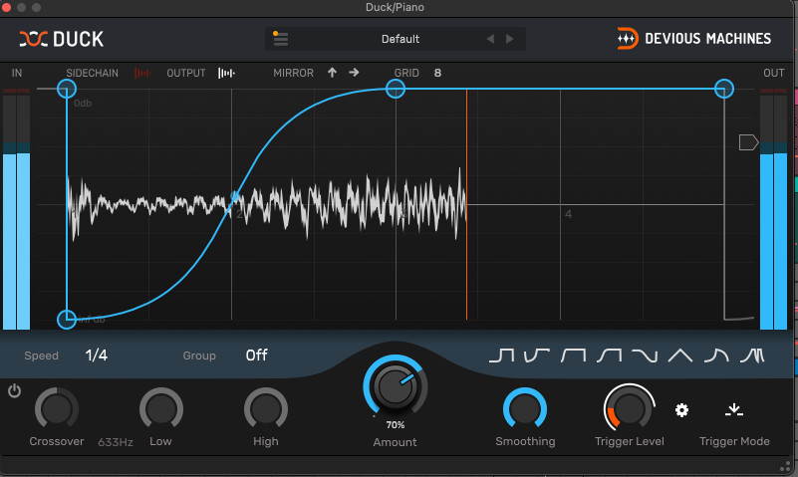Click the High band knob
The width and height of the screenshot is (798, 477).
point(266,409)
